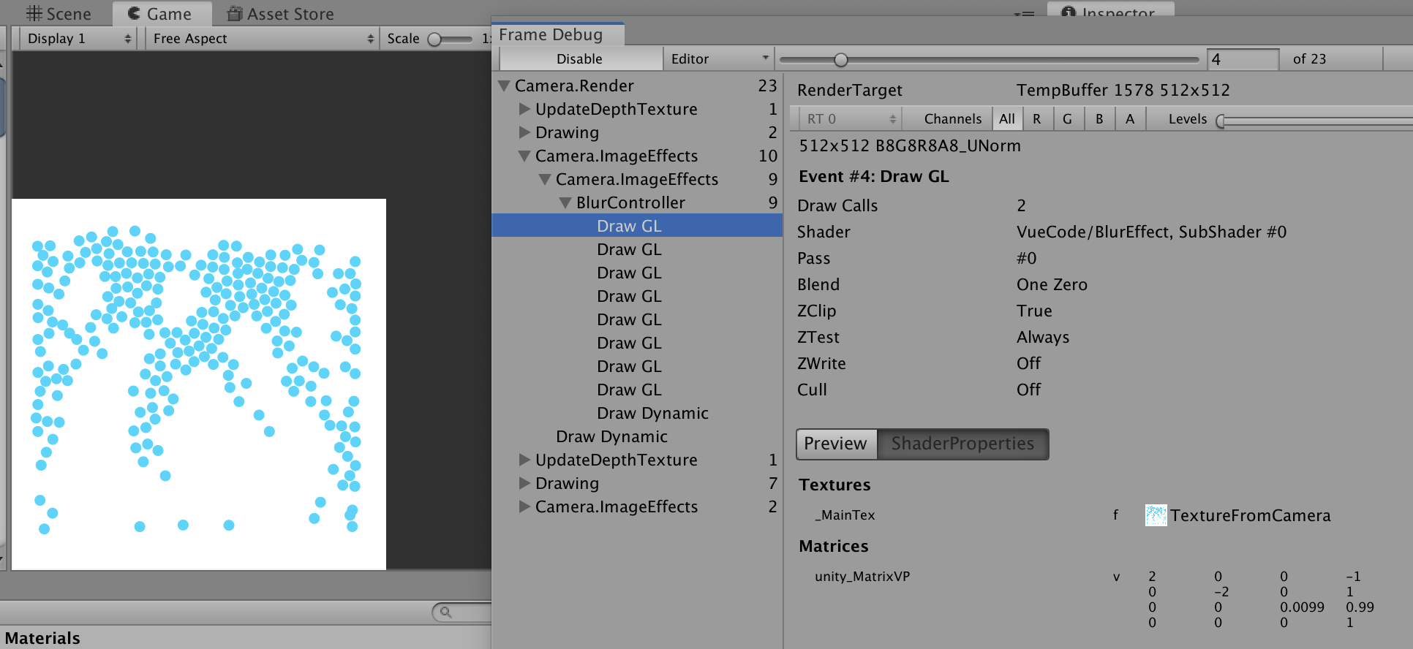Toggle the All channels button

pos(1007,119)
